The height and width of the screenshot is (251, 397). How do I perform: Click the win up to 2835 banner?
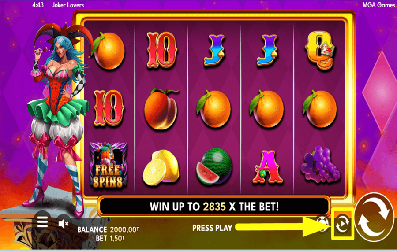(214, 207)
